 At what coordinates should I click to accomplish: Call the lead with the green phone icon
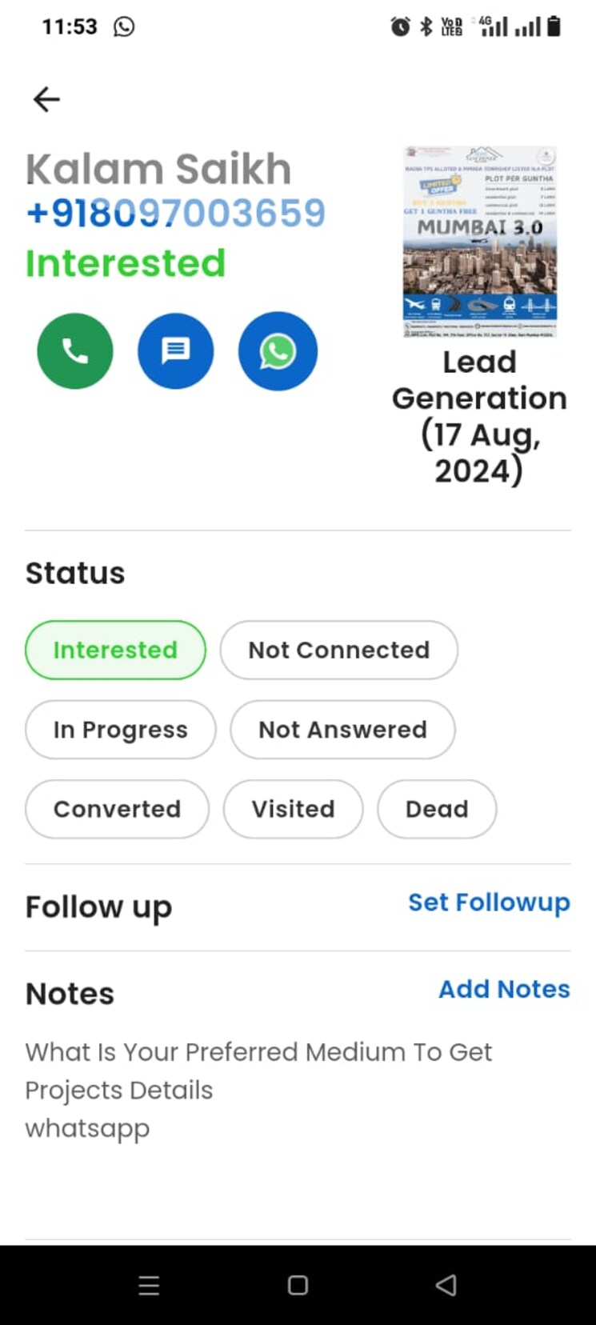click(x=75, y=351)
